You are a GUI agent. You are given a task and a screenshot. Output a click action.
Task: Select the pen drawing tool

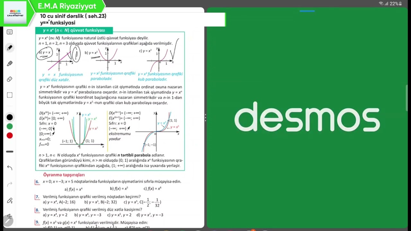pos(10,48)
